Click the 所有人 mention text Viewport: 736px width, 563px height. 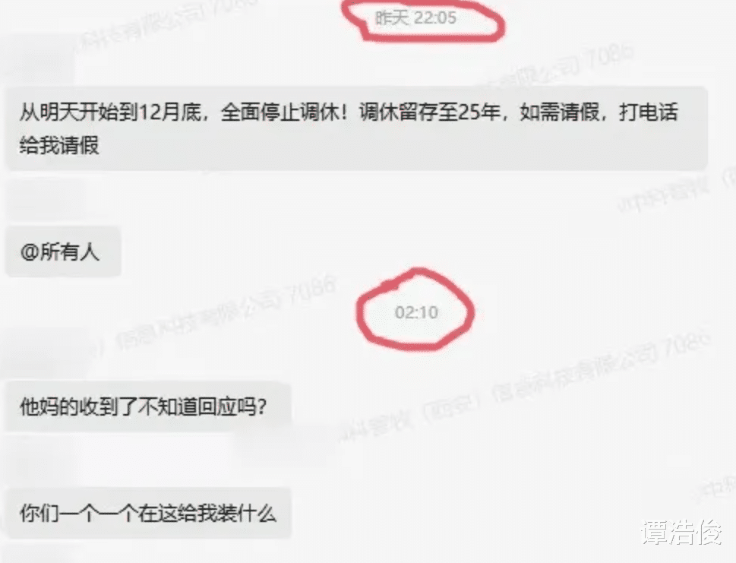[69, 252]
